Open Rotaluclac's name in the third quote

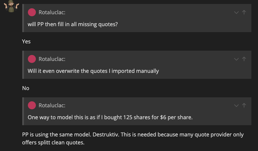52,105
